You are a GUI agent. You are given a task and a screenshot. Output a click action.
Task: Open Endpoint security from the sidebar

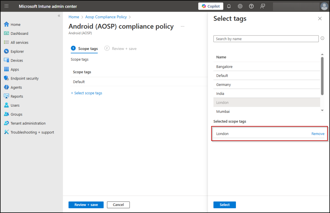click(x=24, y=78)
